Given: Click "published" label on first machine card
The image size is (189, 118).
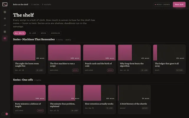Looking at the screenshot, I should click(54, 70).
